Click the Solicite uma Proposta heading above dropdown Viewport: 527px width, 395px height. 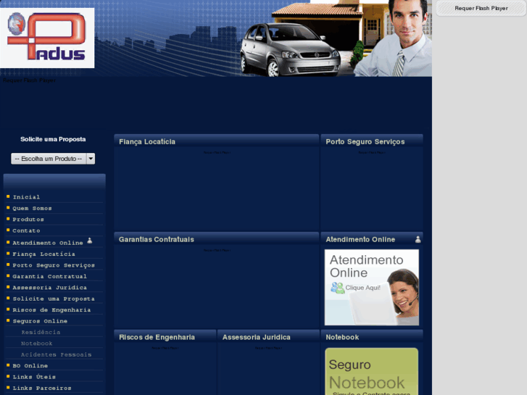pyautogui.click(x=53, y=139)
